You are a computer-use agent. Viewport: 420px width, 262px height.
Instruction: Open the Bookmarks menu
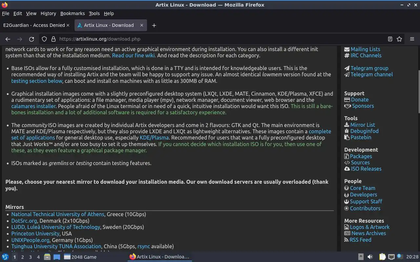pyautogui.click(x=73, y=13)
